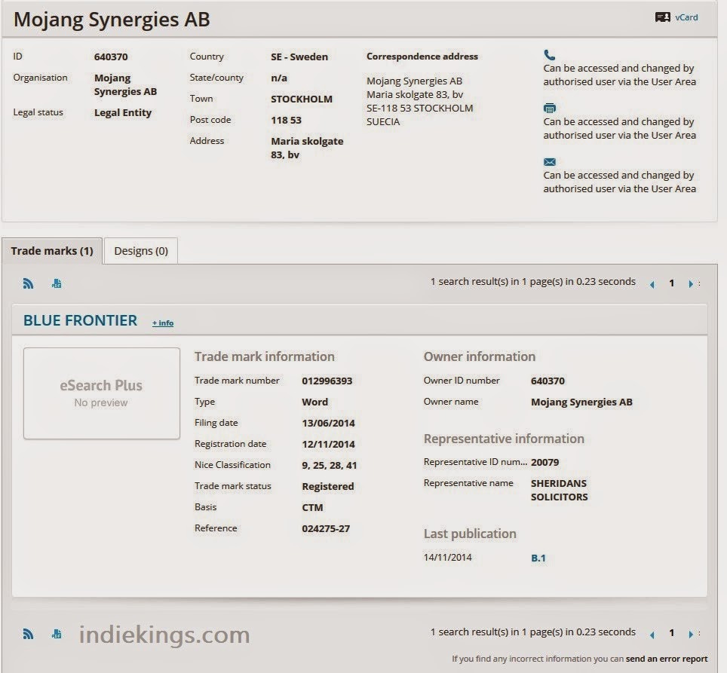Select Nice Classification value 9, 25, 28, 41

click(x=330, y=466)
